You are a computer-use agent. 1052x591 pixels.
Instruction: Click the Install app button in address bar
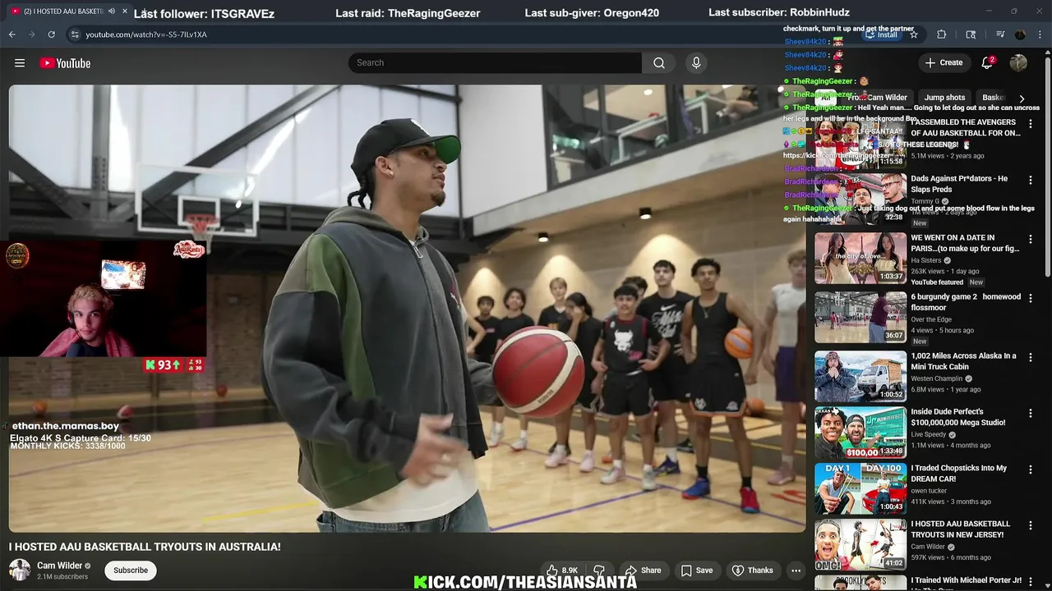881,34
